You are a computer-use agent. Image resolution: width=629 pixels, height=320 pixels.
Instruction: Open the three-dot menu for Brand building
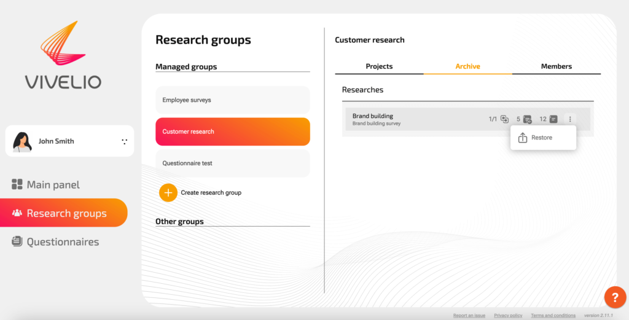click(x=570, y=119)
